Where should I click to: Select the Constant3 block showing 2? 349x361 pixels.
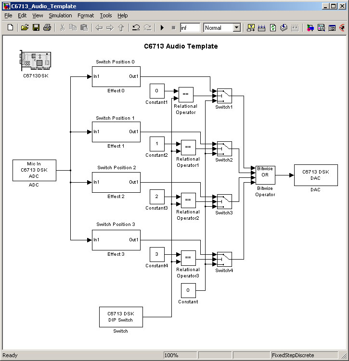click(x=157, y=197)
